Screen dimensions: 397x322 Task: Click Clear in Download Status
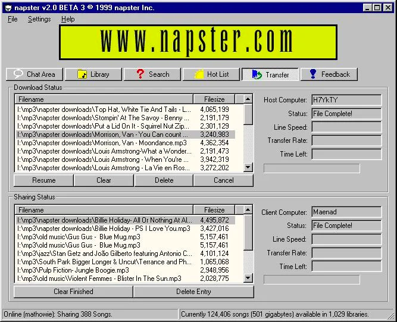[x=104, y=180]
